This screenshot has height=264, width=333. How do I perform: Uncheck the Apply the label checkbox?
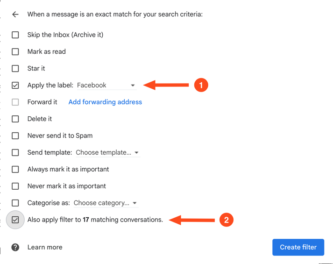(x=15, y=86)
